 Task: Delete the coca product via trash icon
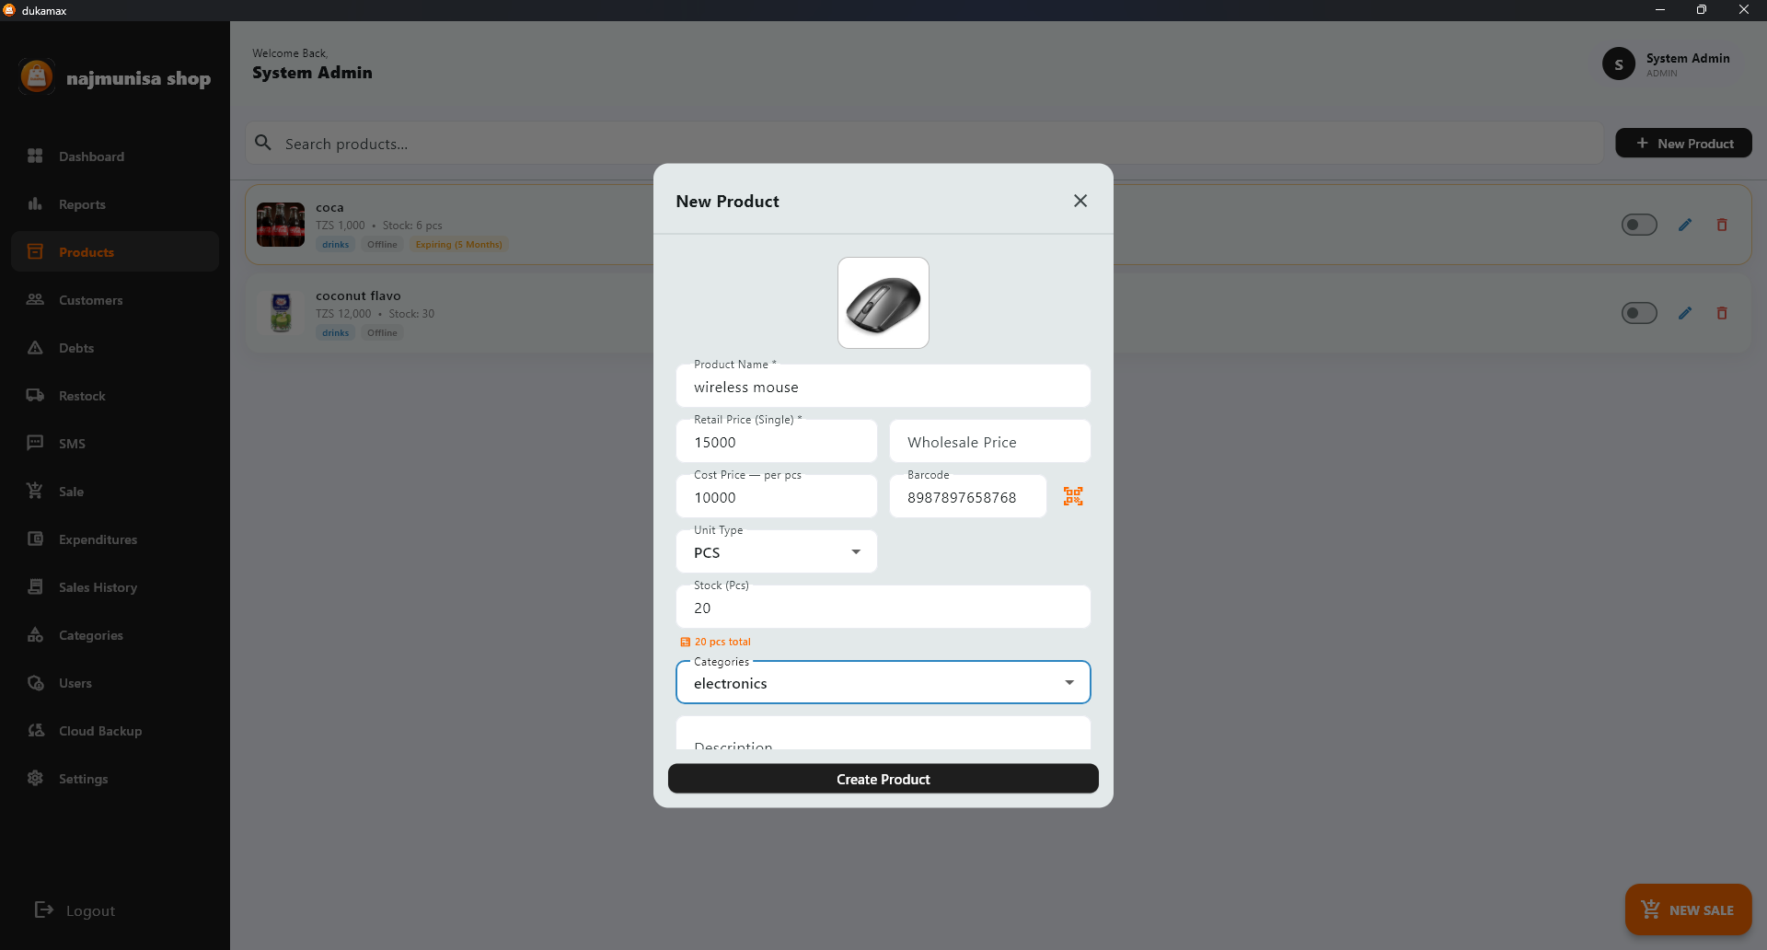tap(1722, 225)
